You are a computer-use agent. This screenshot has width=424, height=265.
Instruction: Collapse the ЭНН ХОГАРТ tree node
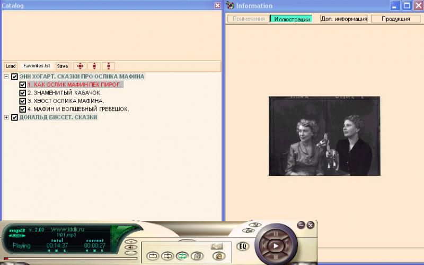point(6,76)
